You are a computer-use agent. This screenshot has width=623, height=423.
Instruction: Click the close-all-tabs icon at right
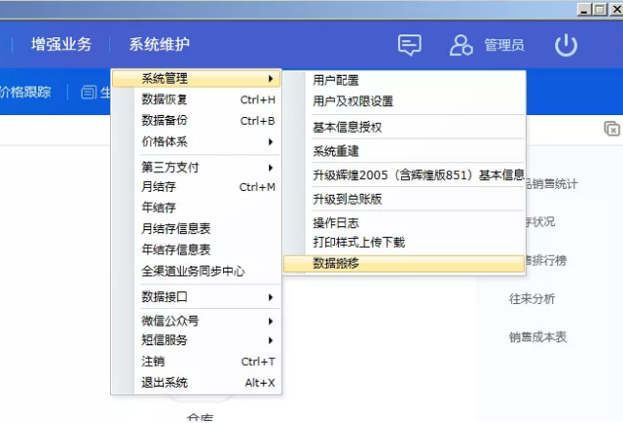coord(612,129)
